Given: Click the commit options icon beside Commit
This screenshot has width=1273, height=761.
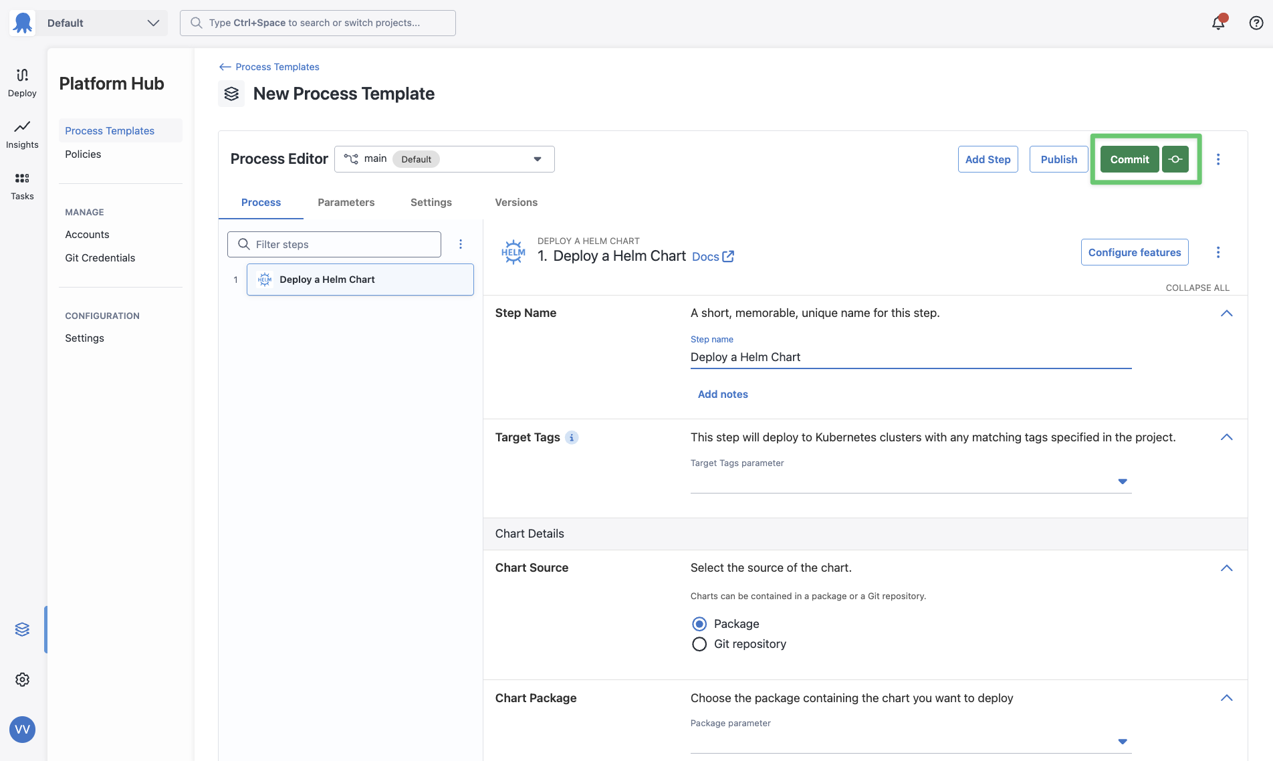Looking at the screenshot, I should click(1175, 159).
